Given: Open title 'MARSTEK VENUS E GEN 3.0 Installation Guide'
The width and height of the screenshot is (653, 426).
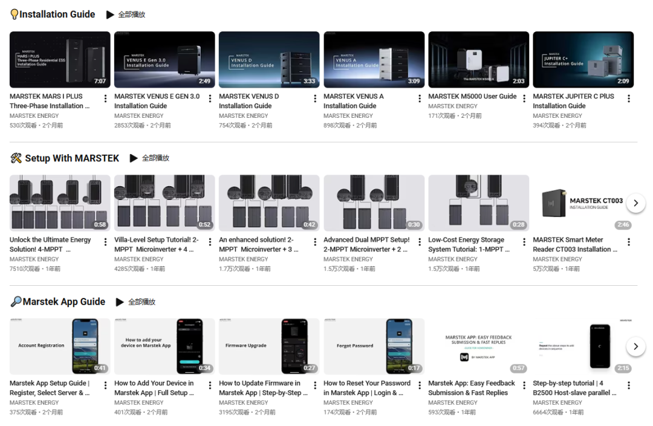Looking at the screenshot, I should point(157,101).
